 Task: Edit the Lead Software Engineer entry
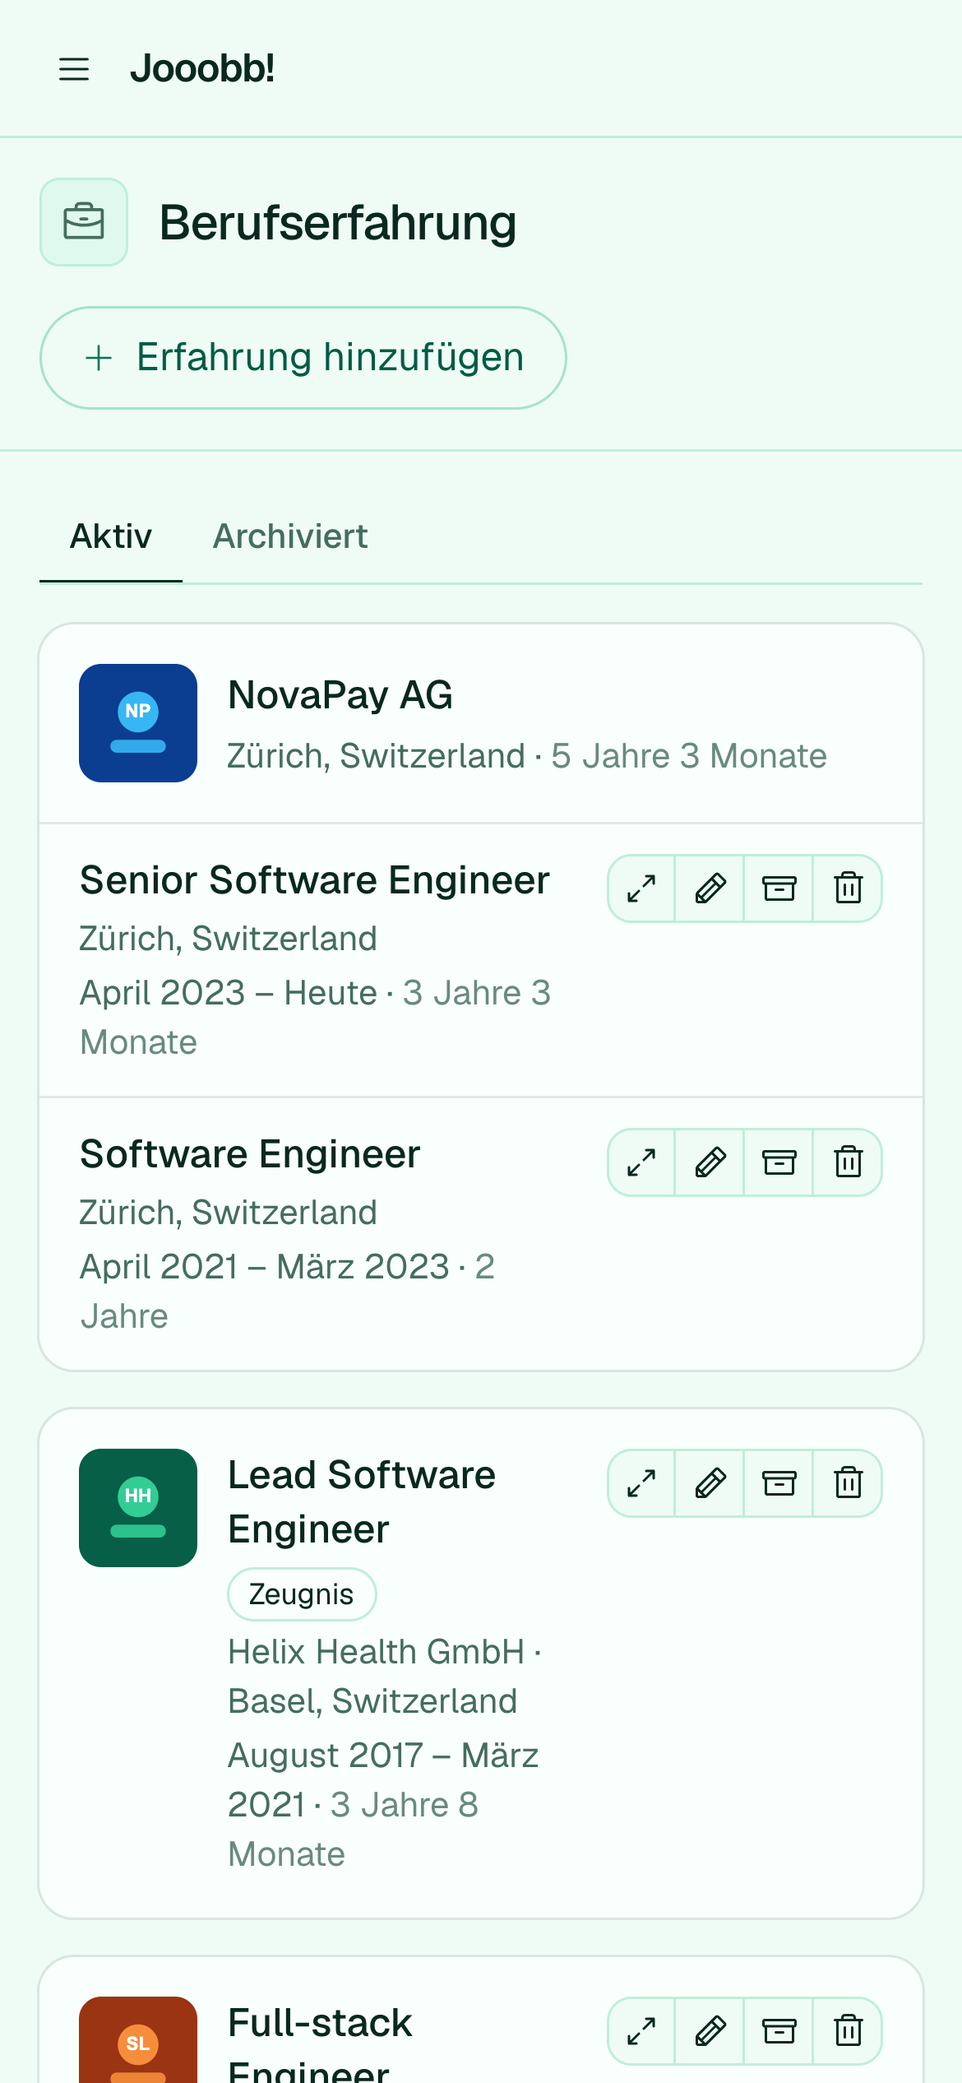click(x=710, y=1483)
